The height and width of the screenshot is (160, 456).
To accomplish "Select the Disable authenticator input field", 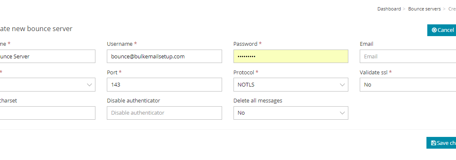I will tap(164, 113).
